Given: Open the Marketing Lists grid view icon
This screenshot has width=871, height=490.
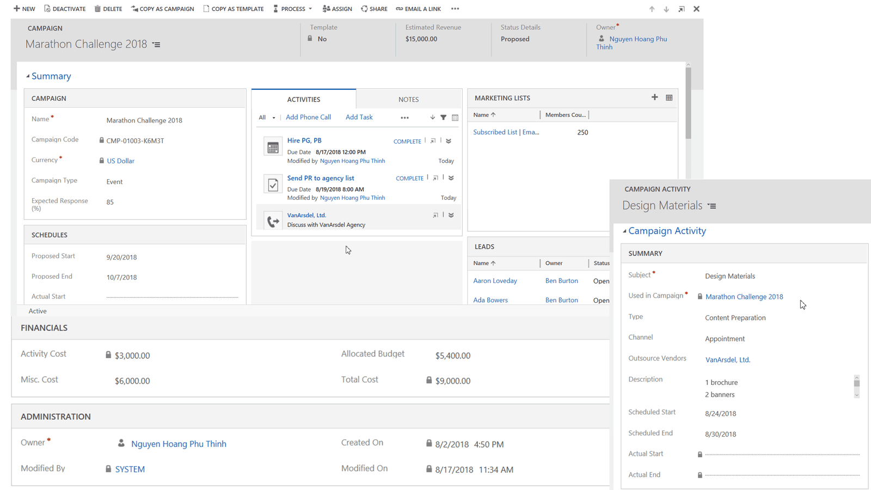Looking at the screenshot, I should [x=669, y=98].
